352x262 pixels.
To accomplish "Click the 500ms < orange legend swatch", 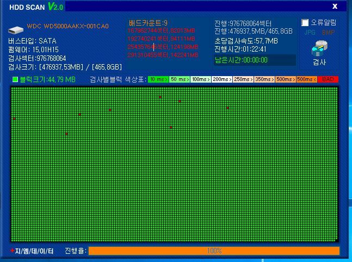I will pyautogui.click(x=307, y=79).
